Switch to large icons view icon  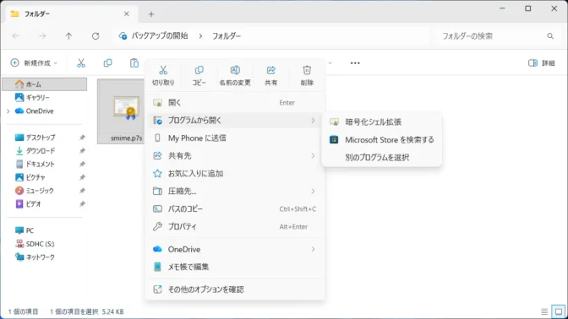(558, 311)
